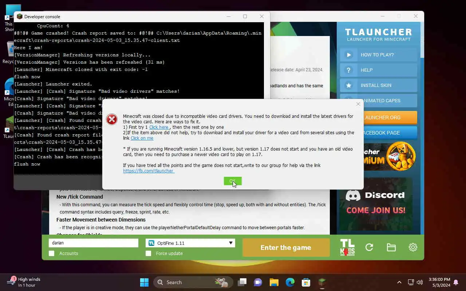Open the TLAUNCHER.ORG orange button
This screenshot has height=291, width=466.
[390, 117]
